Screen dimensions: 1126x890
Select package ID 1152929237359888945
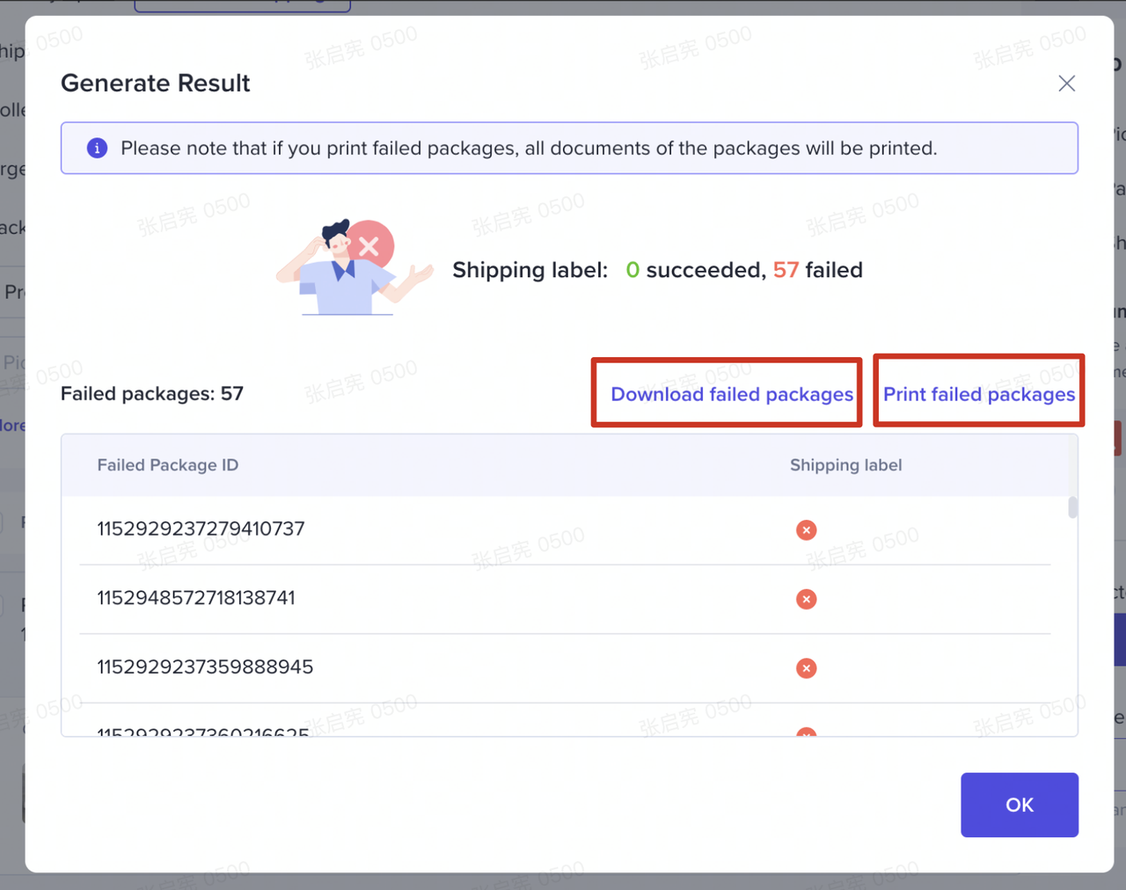pos(205,667)
